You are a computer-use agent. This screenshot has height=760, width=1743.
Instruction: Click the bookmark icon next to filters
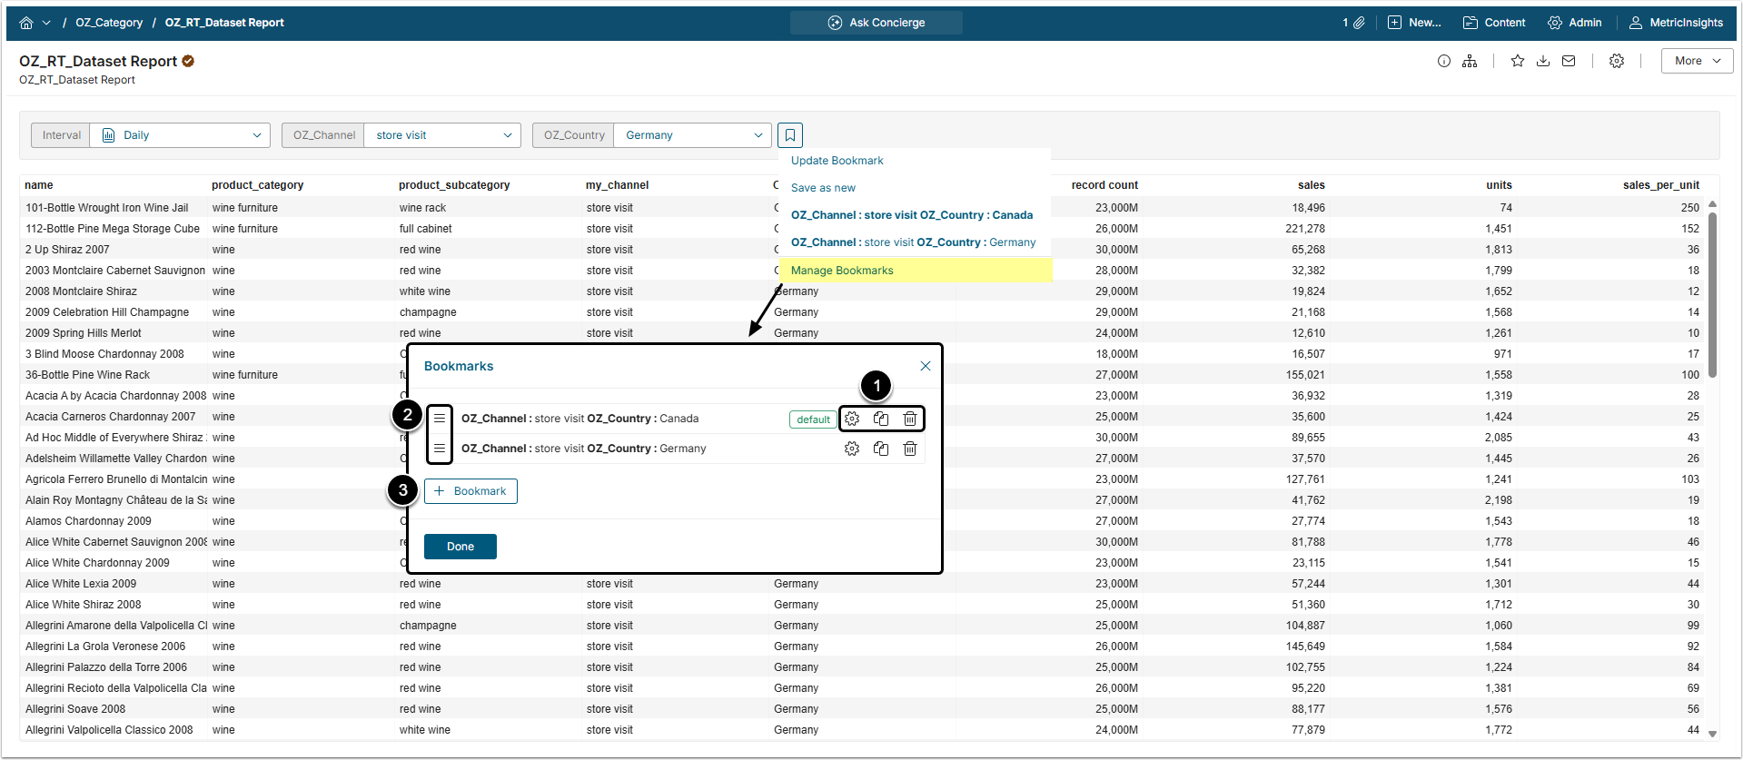pos(790,135)
